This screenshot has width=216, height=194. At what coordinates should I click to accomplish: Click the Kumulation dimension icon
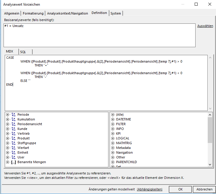pyautogui.click(x=13, y=119)
